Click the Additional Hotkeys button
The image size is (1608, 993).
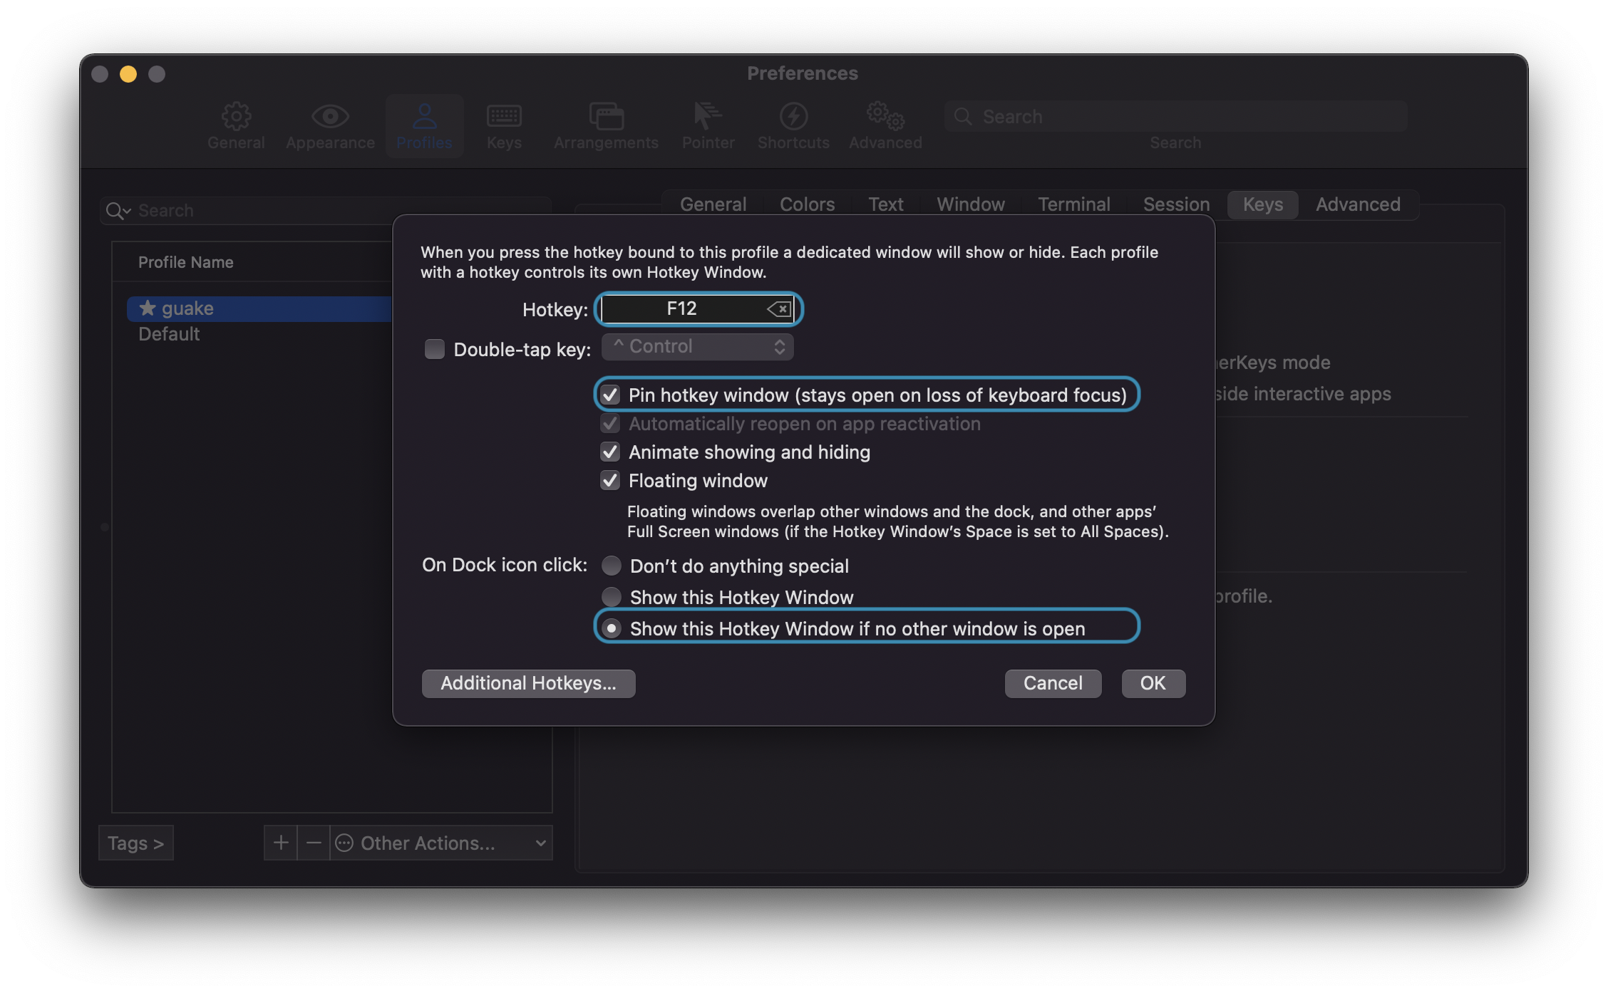[528, 683]
